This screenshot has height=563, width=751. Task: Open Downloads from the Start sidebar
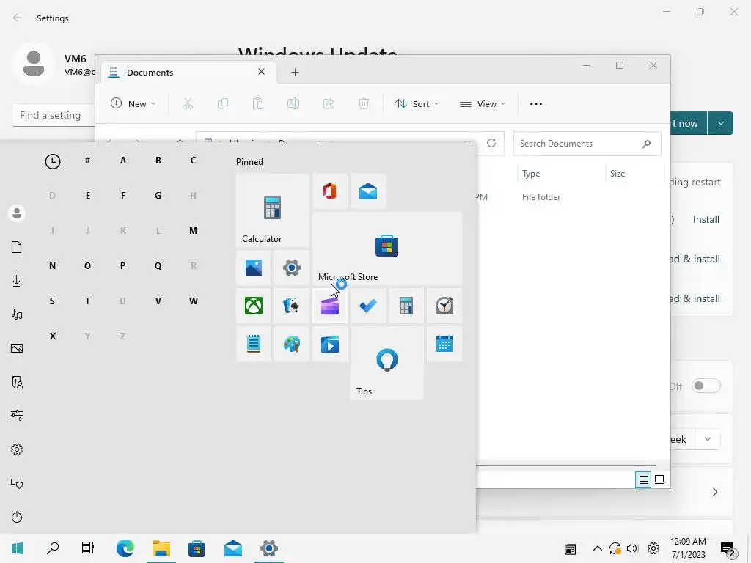point(17,281)
